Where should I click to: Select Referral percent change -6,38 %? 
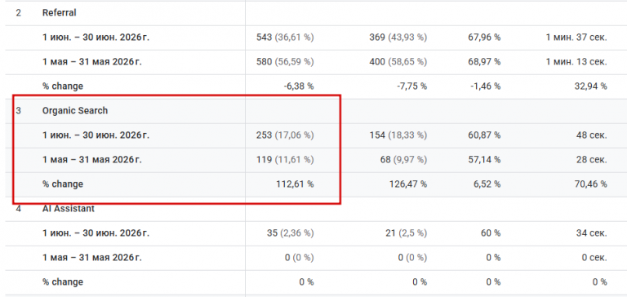296,86
